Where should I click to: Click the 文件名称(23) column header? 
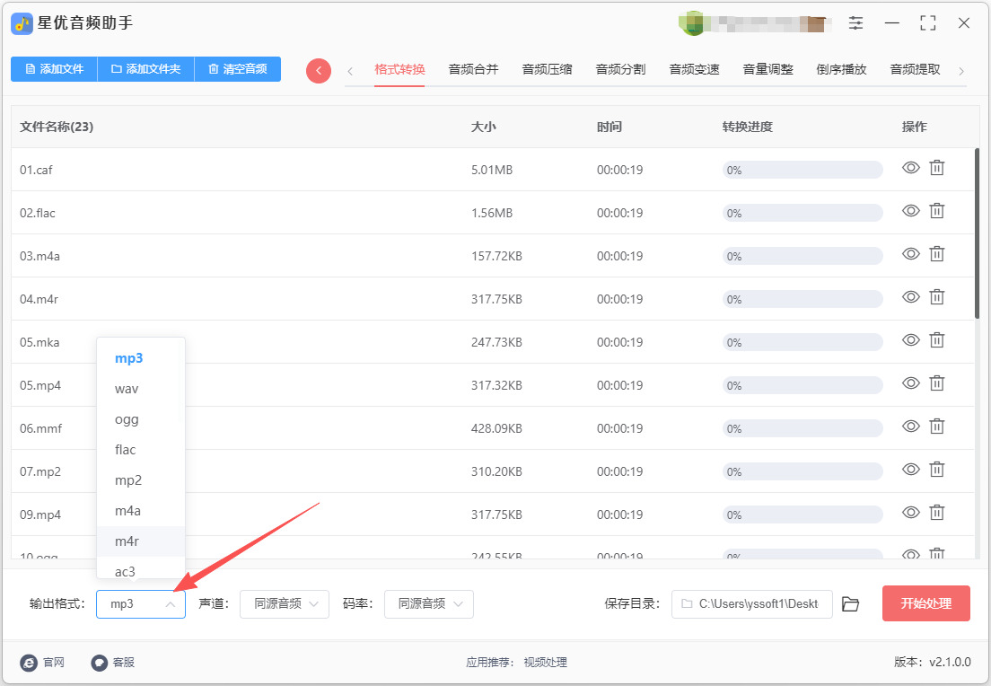[x=57, y=128]
